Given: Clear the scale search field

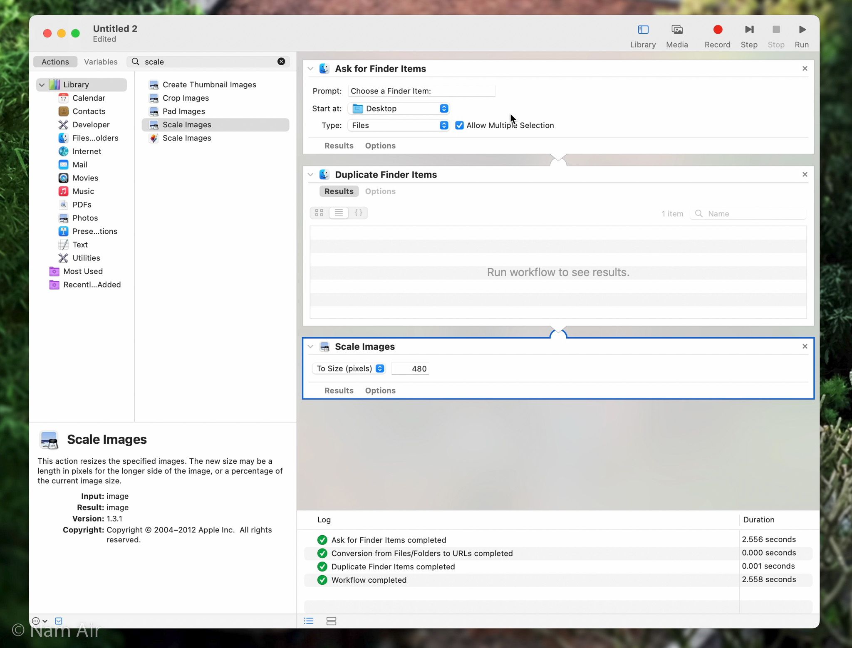Looking at the screenshot, I should [281, 61].
